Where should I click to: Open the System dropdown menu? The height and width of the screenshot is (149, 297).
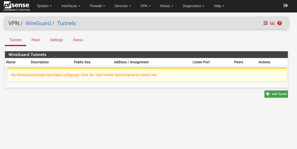pos(44,6)
